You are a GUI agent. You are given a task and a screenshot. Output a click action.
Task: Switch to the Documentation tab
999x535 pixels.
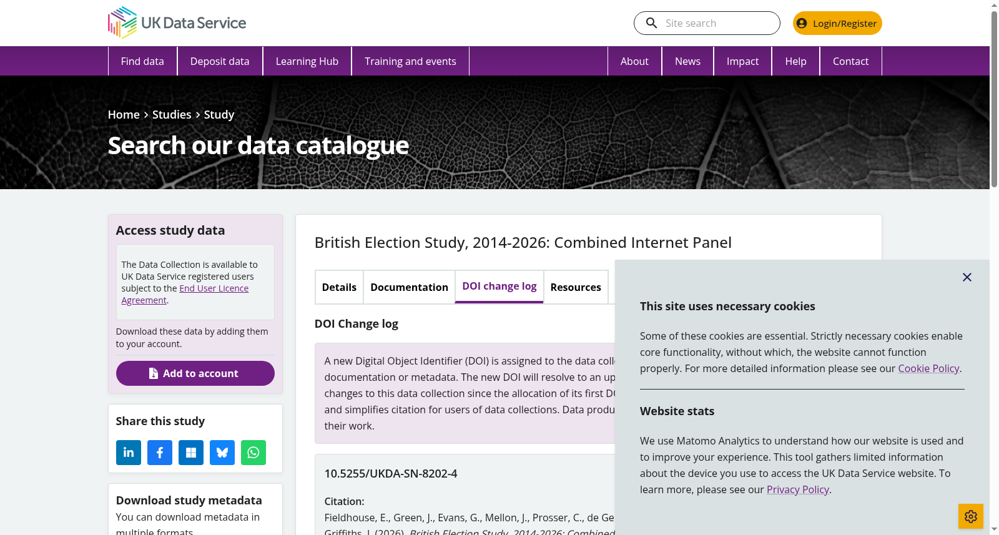tap(409, 287)
